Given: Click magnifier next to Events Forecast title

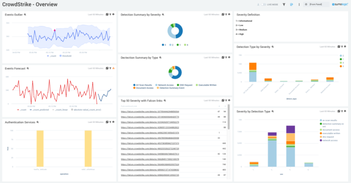Looking at the screenshot, I should [28, 68].
